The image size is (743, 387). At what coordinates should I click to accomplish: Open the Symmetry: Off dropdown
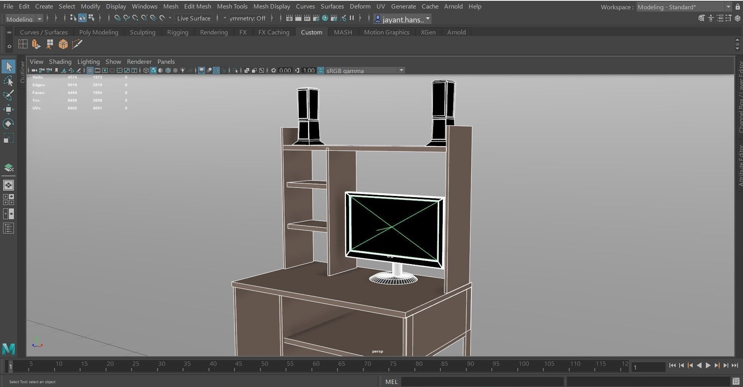click(248, 18)
